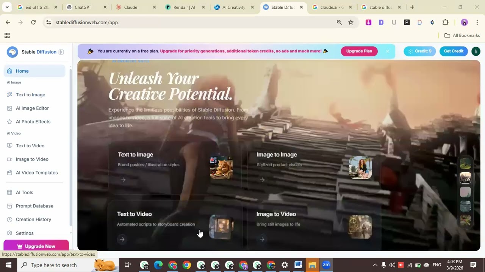Screen dimensions: 485x272
Task: Open the cat burger thumbnail in Text to Image
Action: pyautogui.click(x=221, y=167)
